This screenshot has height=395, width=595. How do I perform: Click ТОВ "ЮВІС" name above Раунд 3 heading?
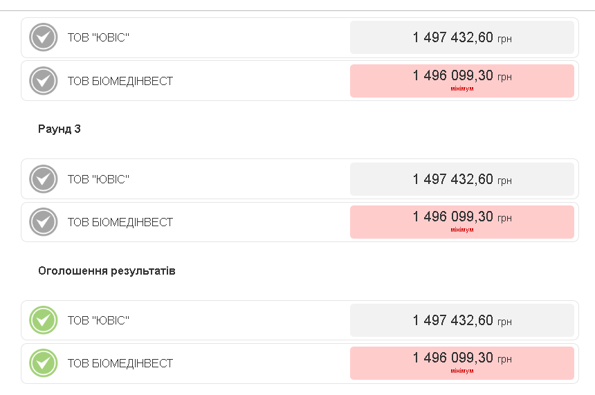point(98,37)
